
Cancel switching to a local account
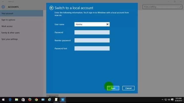pos(129,88)
